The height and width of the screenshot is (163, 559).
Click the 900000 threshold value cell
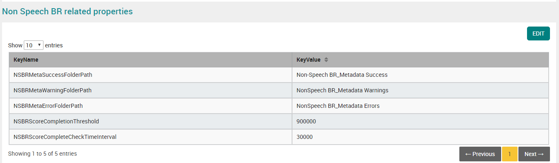pyautogui.click(x=420, y=121)
